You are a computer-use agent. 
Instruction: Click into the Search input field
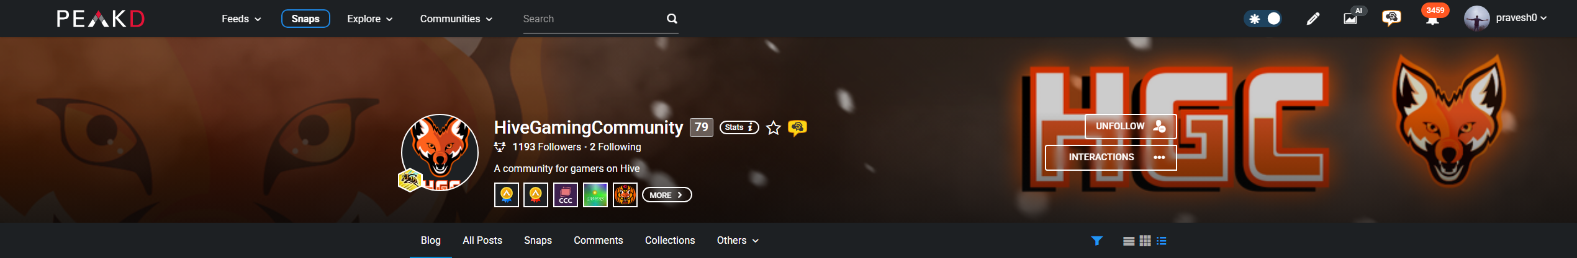coord(593,19)
